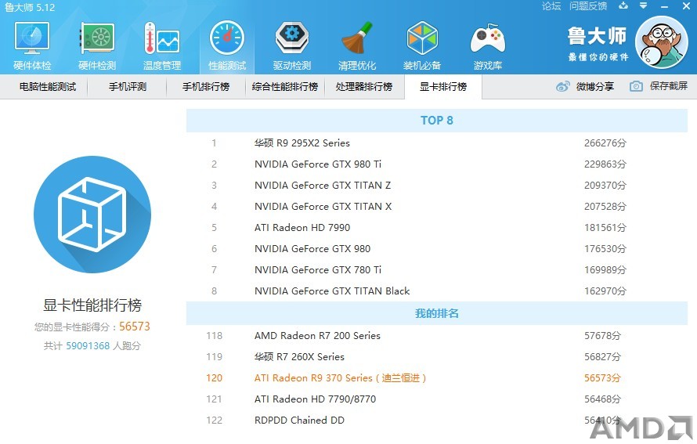This screenshot has height=444, width=697.
Task: Open the 装机必备 essential software cube icon
Action: click(x=422, y=38)
